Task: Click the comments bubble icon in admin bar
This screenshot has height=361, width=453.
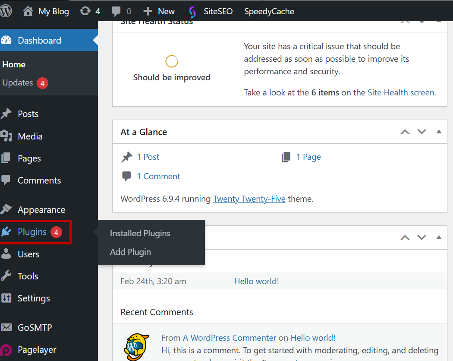Action: pos(116,11)
